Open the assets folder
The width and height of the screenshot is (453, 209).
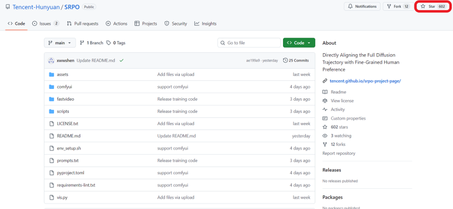62,74
